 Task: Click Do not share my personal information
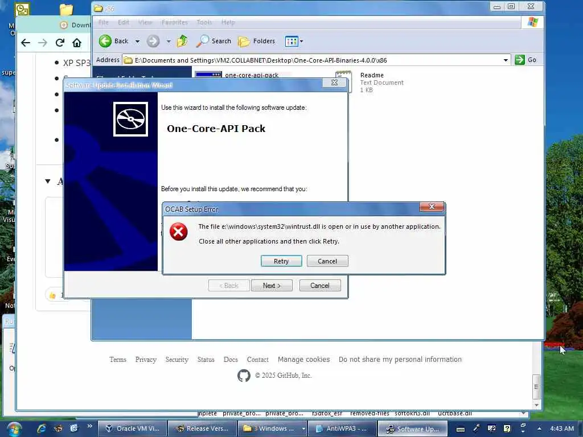pos(400,360)
